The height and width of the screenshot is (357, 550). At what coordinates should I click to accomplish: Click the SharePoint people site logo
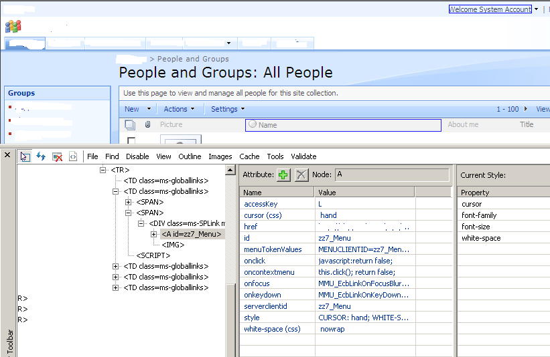coord(13,26)
